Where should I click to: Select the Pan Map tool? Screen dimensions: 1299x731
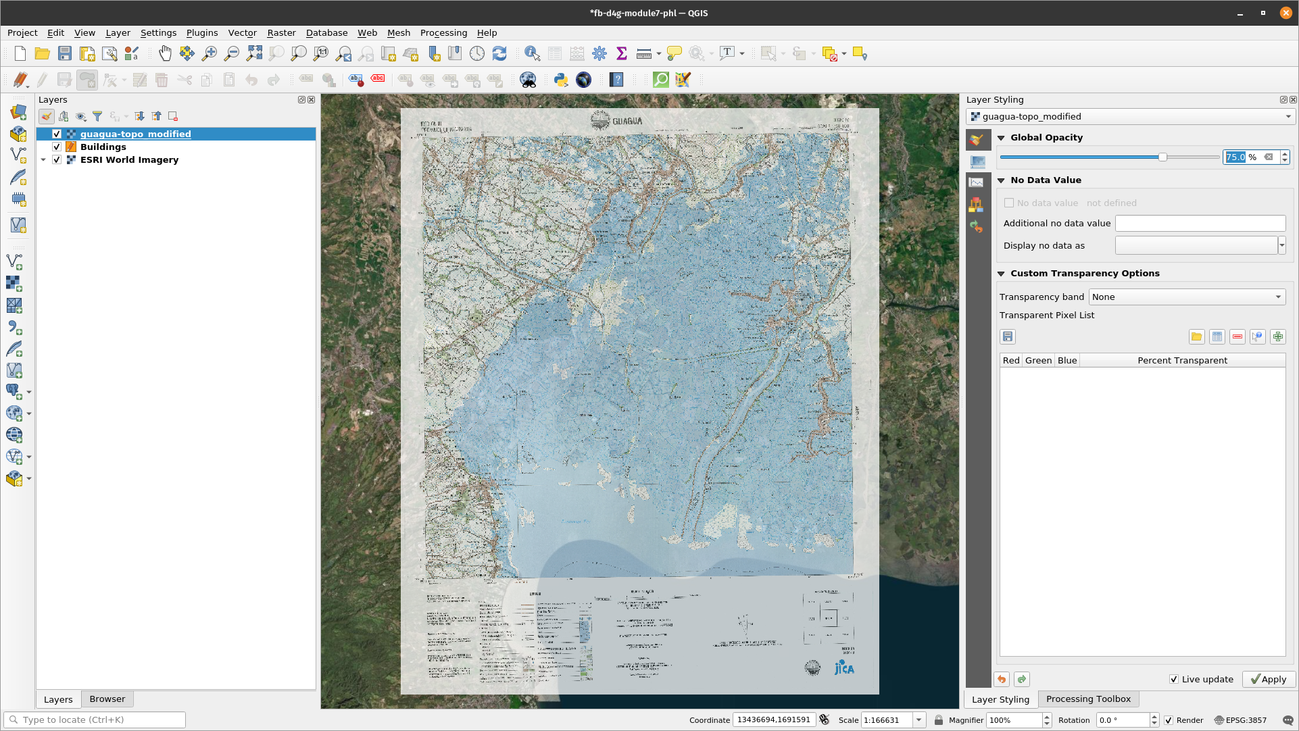pos(165,53)
